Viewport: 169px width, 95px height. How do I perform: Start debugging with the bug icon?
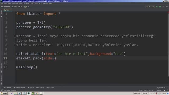click(160, 7)
